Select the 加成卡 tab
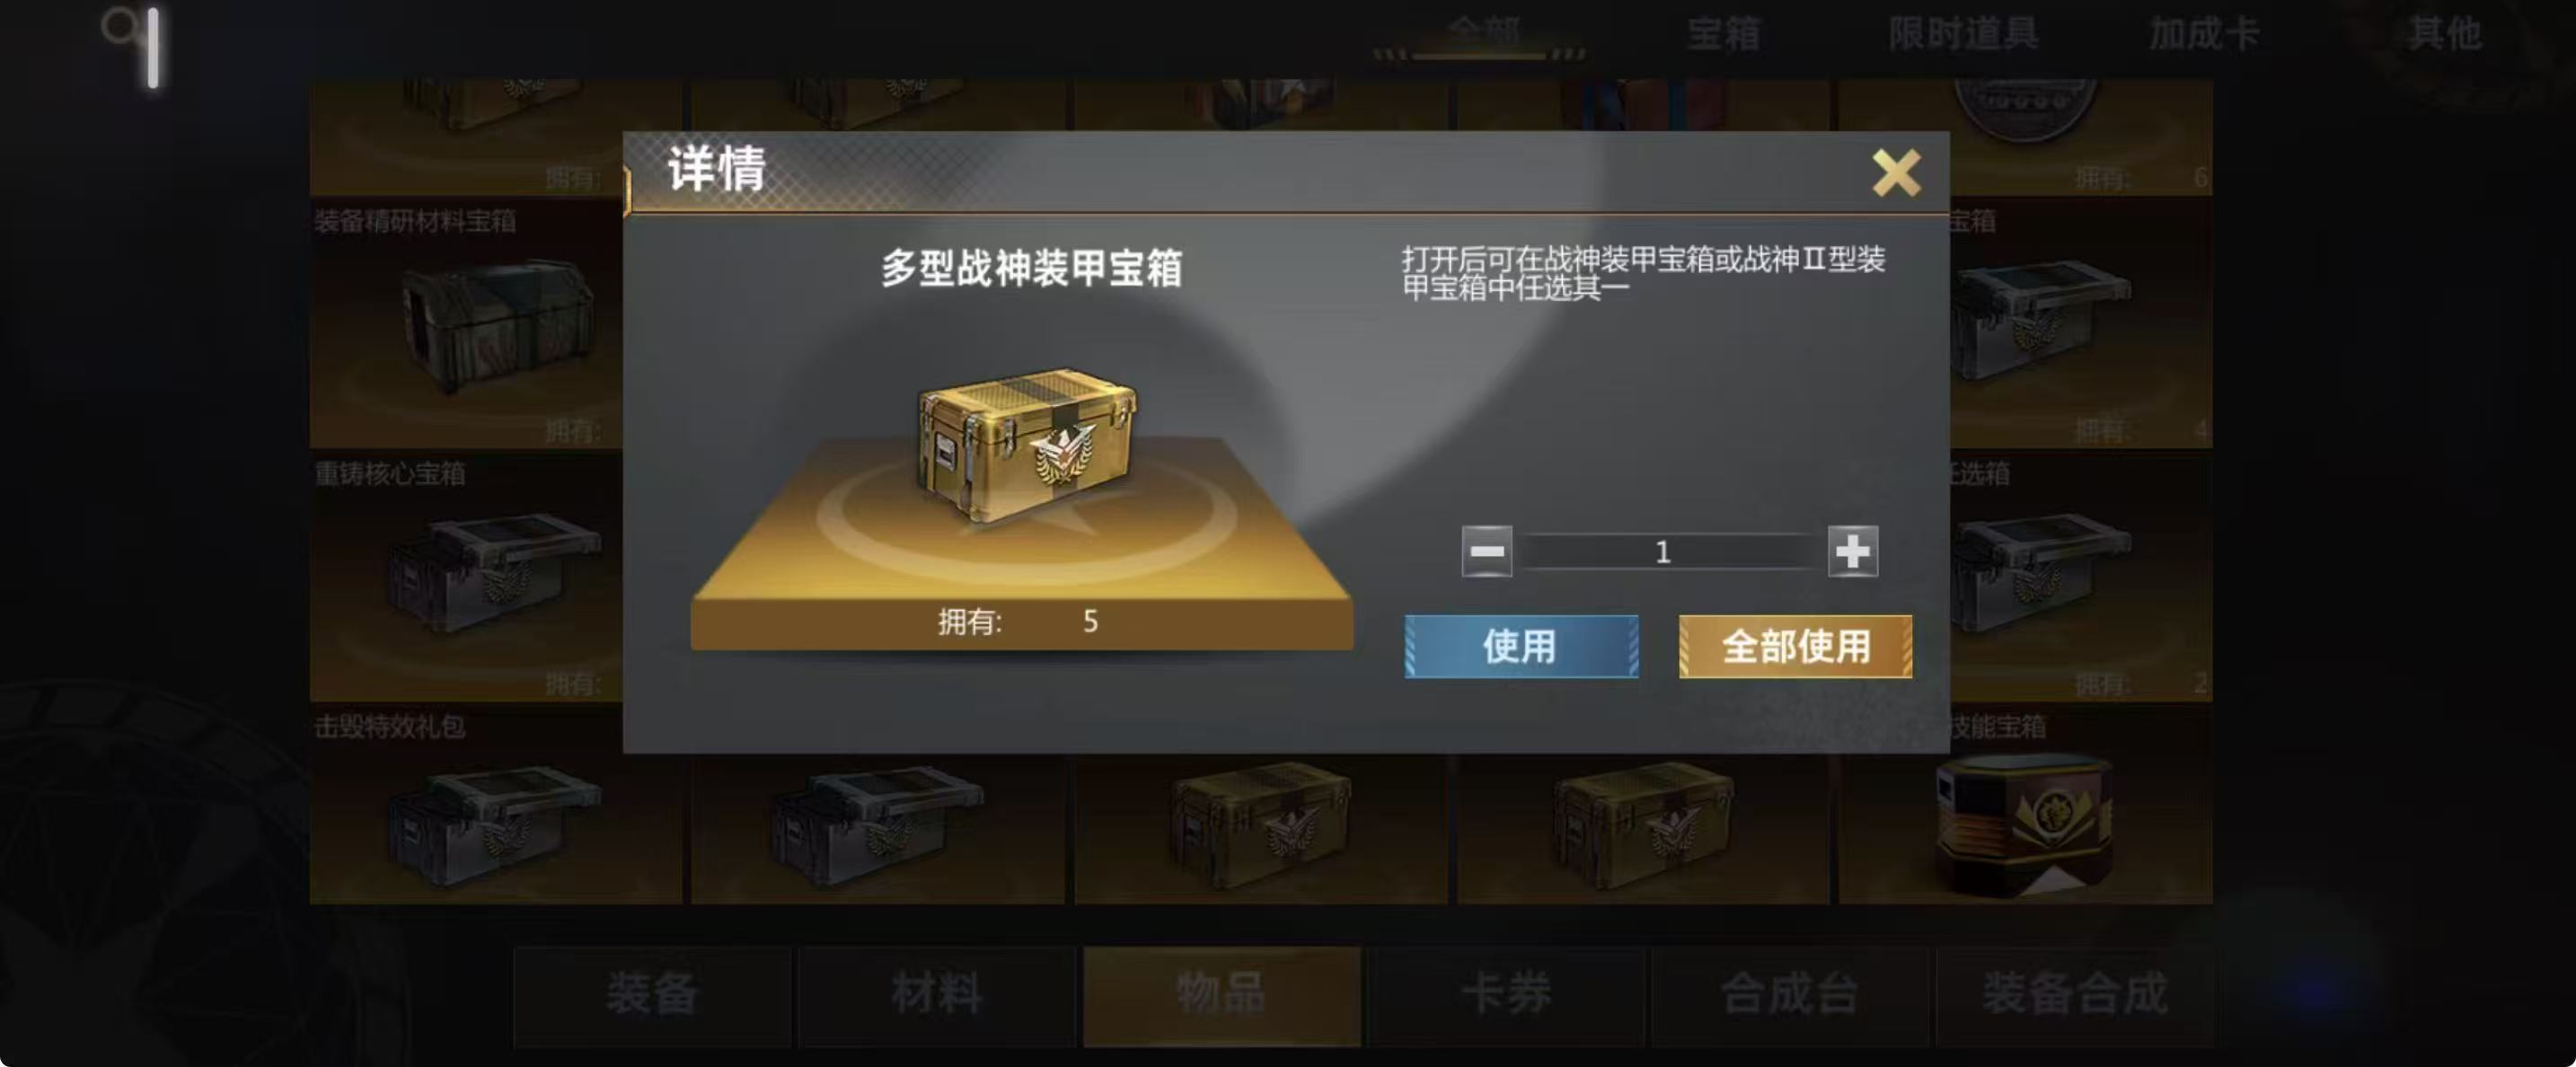This screenshot has width=2576, height=1067. 2204,34
